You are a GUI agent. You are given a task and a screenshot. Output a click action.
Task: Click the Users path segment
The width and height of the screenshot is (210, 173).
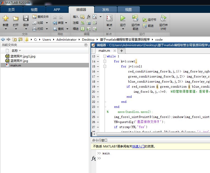[x=47, y=39]
